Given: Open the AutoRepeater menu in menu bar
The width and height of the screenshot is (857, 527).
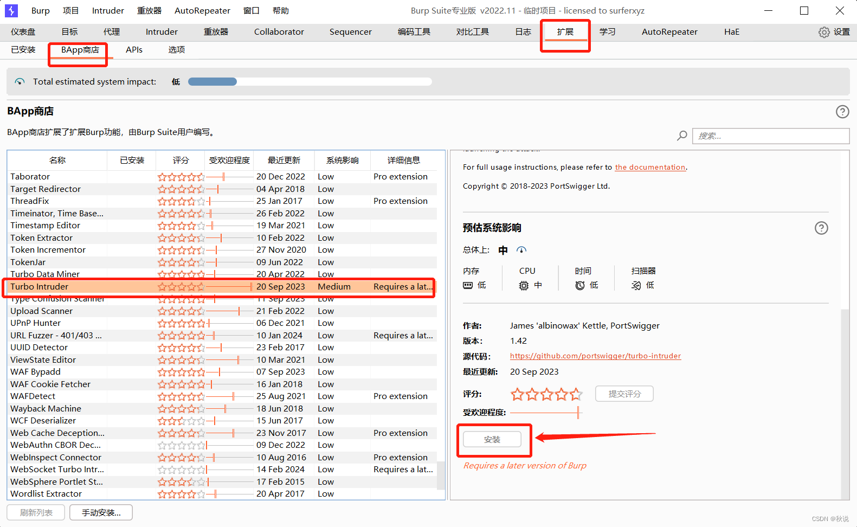Looking at the screenshot, I should 202,10.
